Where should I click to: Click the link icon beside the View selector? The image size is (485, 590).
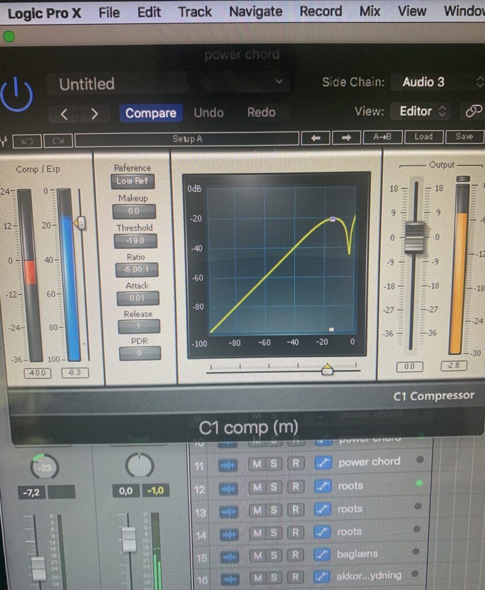(x=473, y=111)
